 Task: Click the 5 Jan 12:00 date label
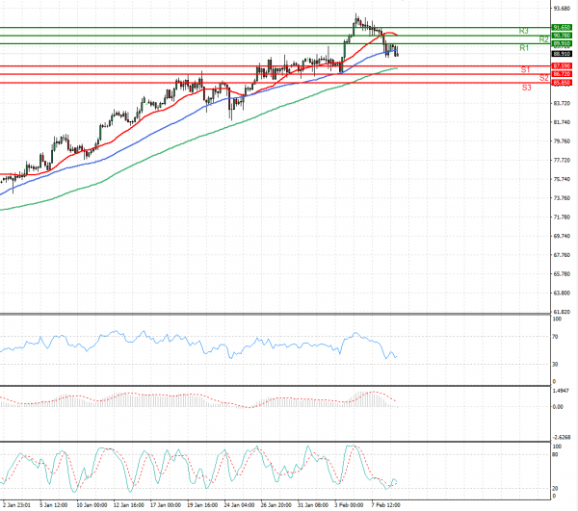(x=54, y=505)
